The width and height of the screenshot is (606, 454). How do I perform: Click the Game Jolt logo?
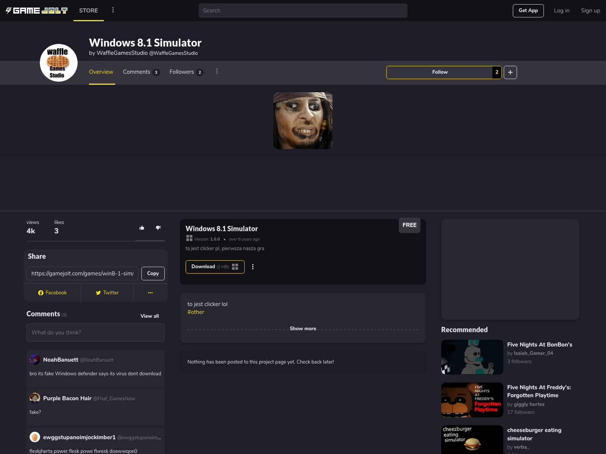coord(36,11)
